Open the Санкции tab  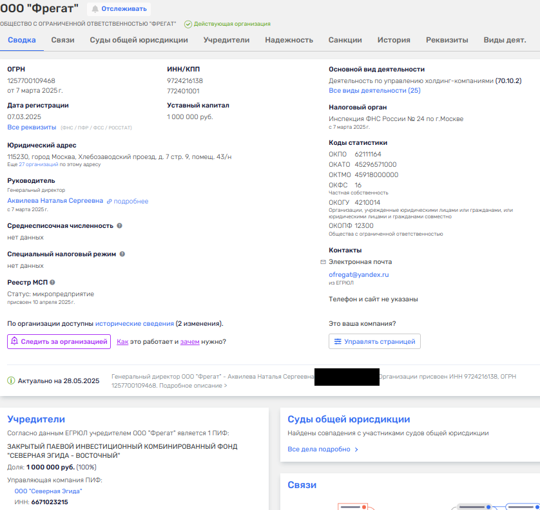tap(345, 40)
